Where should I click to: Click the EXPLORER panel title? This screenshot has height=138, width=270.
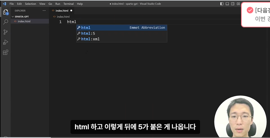coord(20,11)
